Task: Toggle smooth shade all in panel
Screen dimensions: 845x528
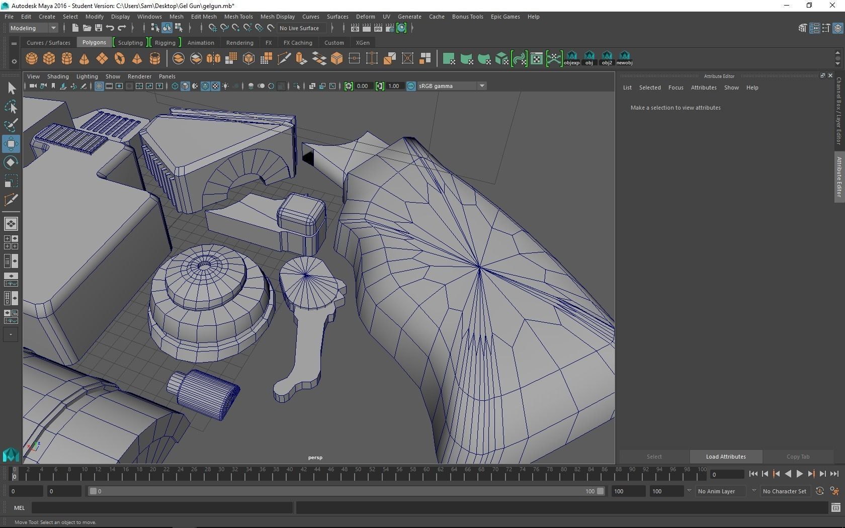Action: (185, 86)
